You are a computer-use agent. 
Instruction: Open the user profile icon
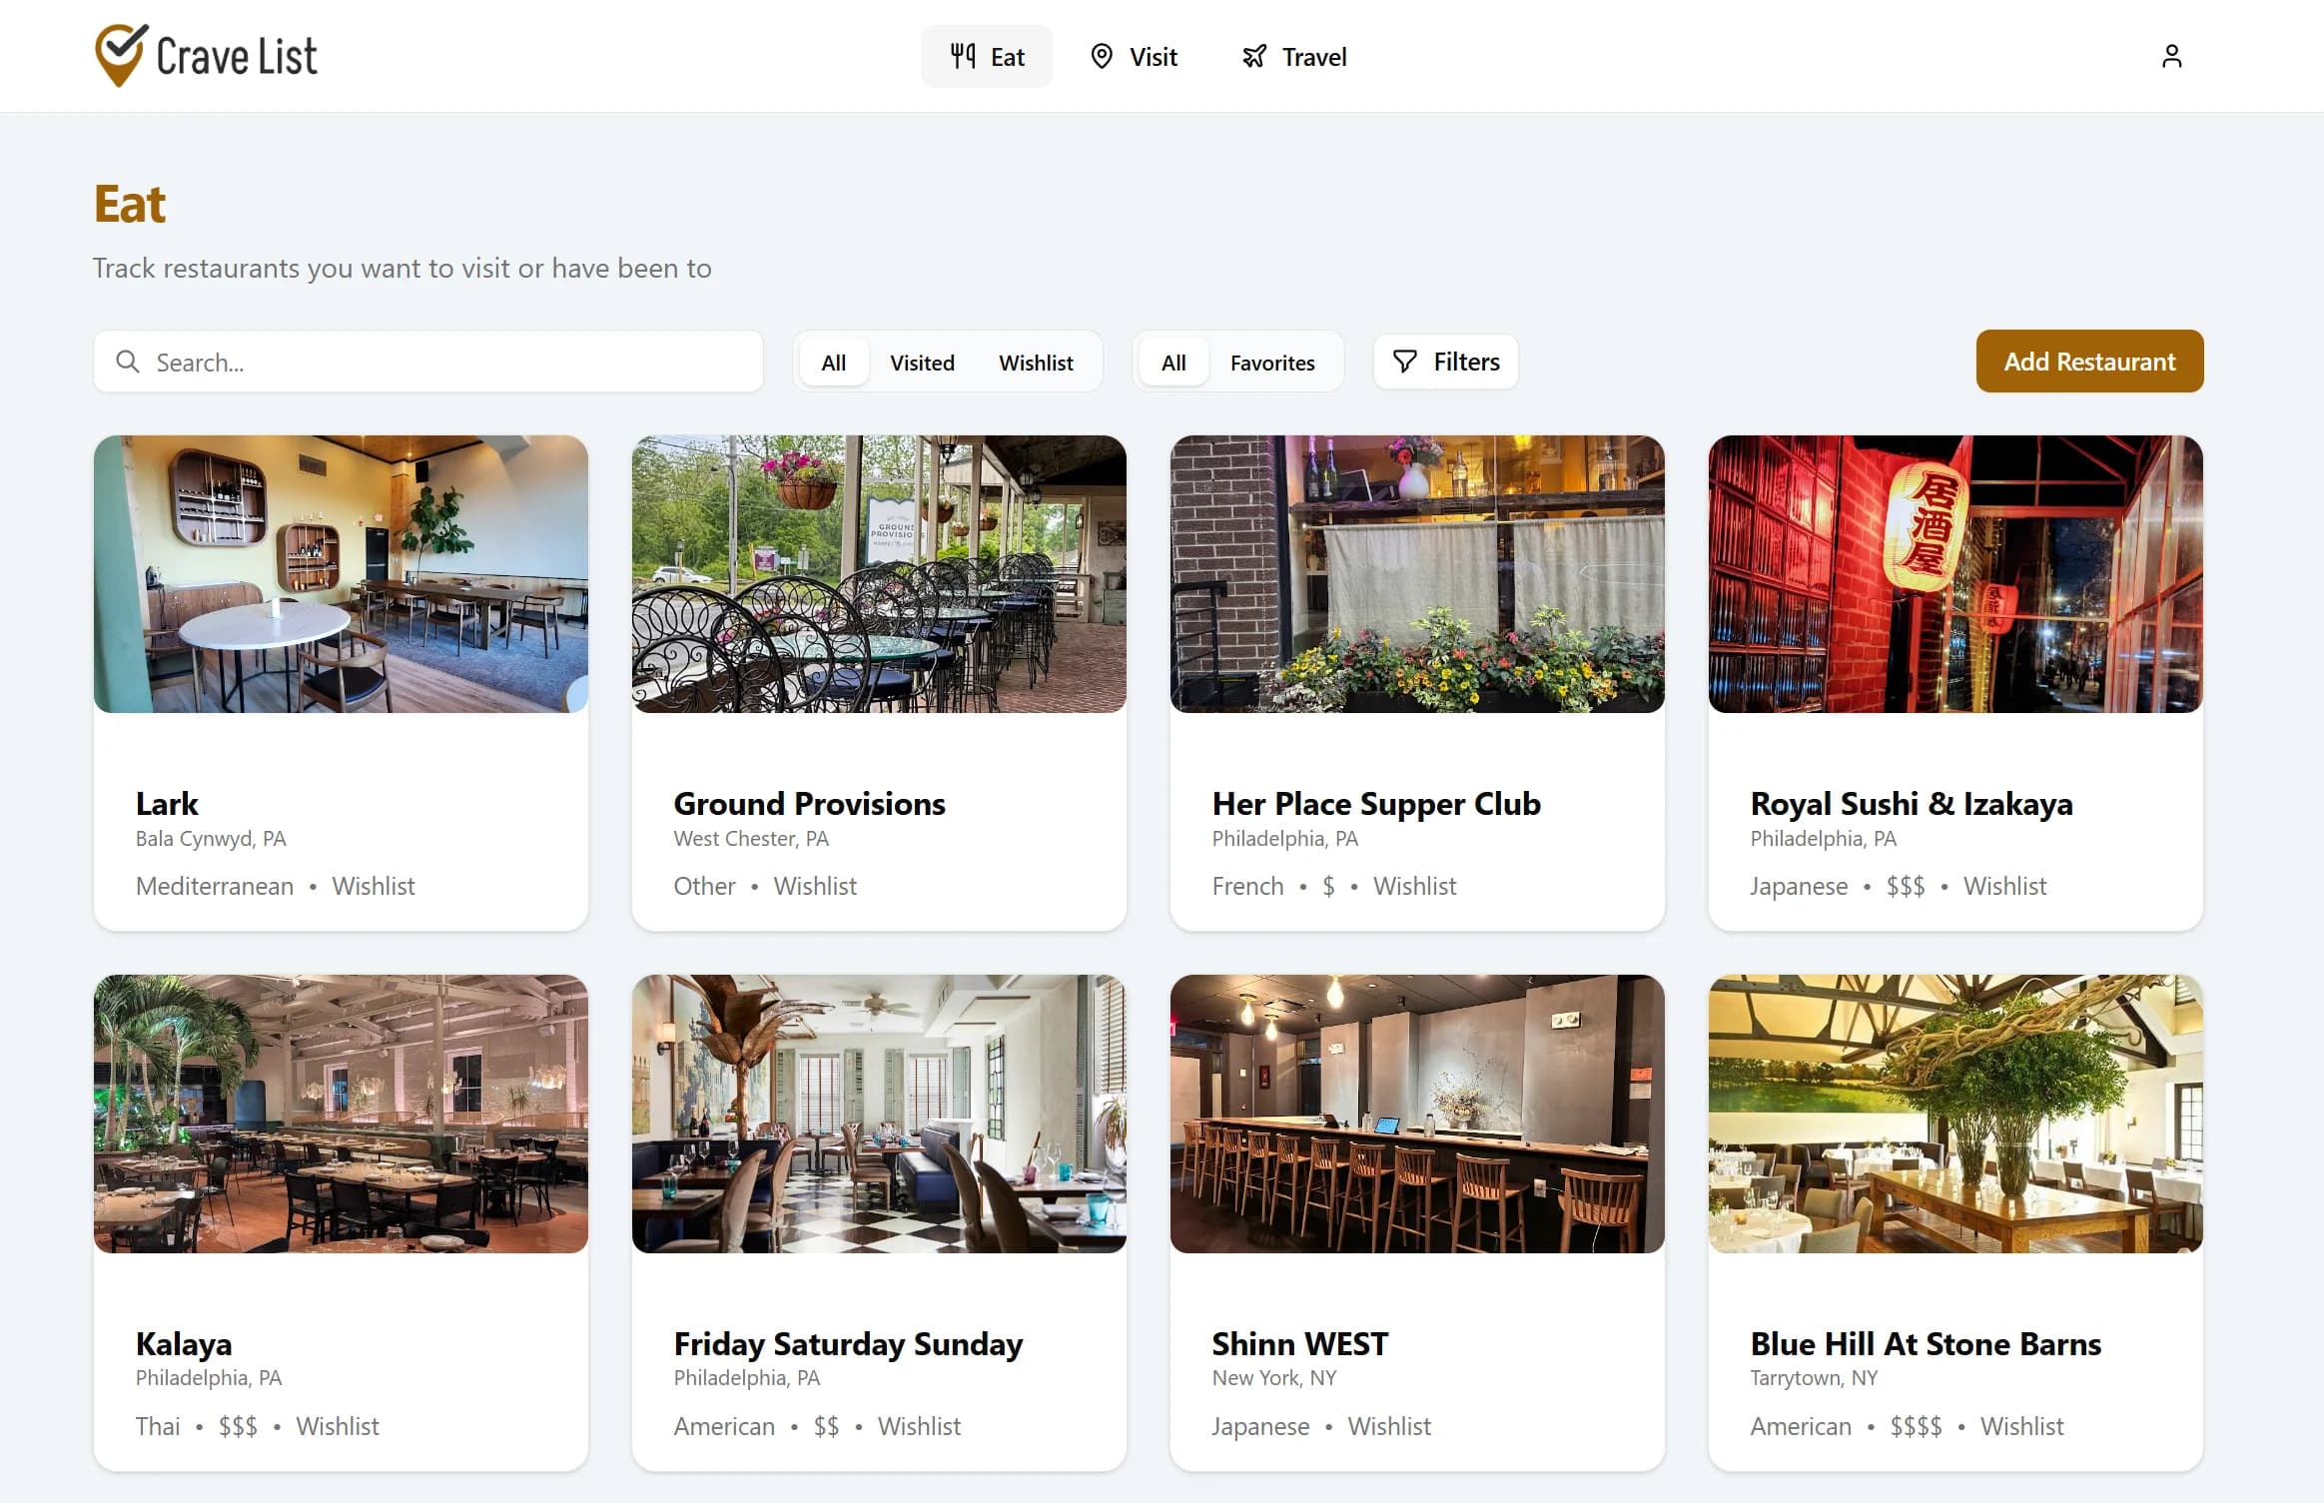(x=2171, y=56)
